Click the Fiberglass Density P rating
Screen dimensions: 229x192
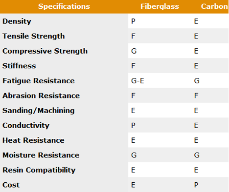coord(133,21)
